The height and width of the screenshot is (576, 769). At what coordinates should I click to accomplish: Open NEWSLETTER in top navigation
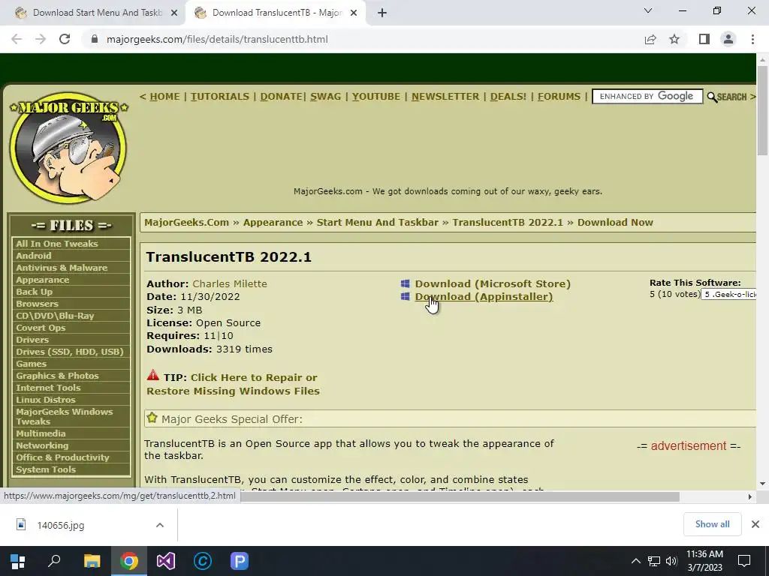(445, 97)
